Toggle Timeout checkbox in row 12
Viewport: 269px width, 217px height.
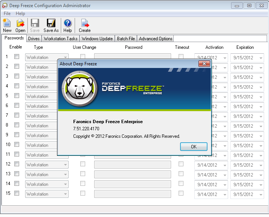pos(181,164)
